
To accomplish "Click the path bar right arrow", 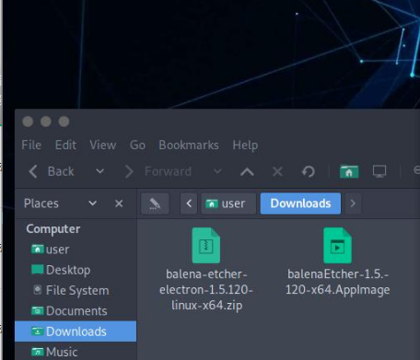I will click(x=353, y=203).
